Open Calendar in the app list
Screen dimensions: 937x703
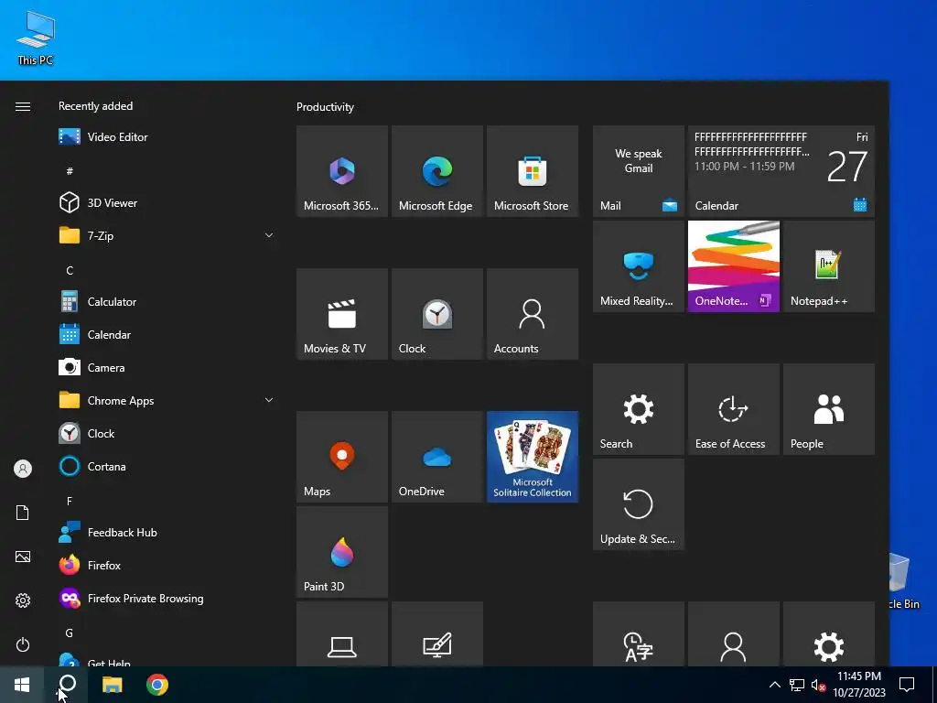(x=165, y=334)
